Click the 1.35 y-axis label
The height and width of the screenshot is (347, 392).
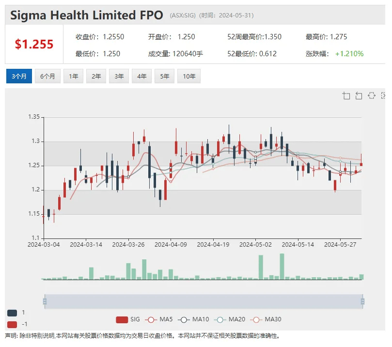click(34, 117)
